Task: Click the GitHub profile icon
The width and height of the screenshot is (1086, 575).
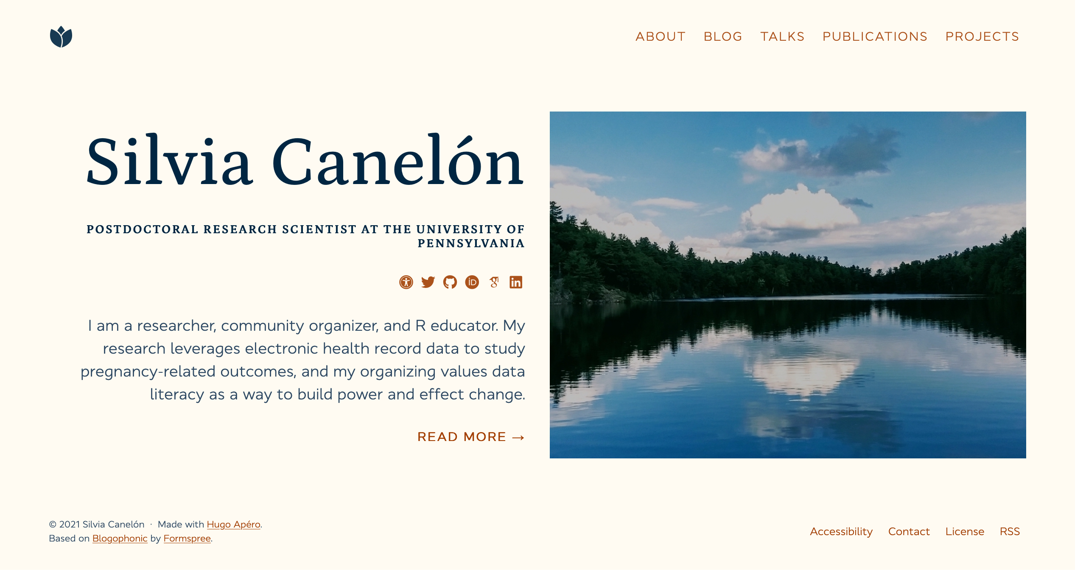Action: pos(450,282)
